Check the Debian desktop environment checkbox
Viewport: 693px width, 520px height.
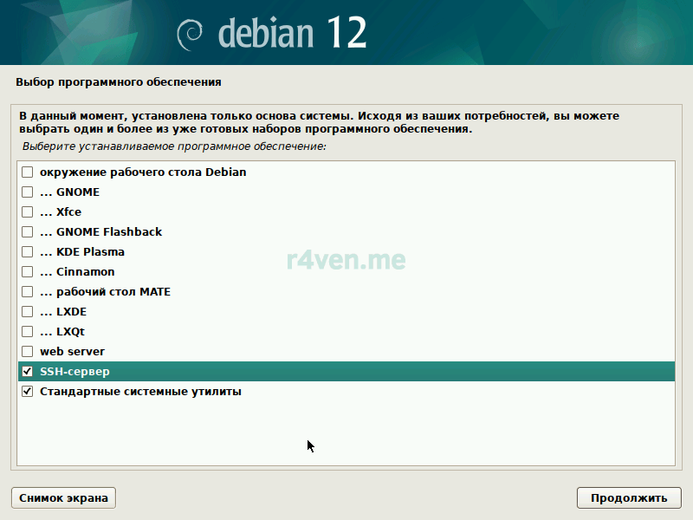coord(28,172)
